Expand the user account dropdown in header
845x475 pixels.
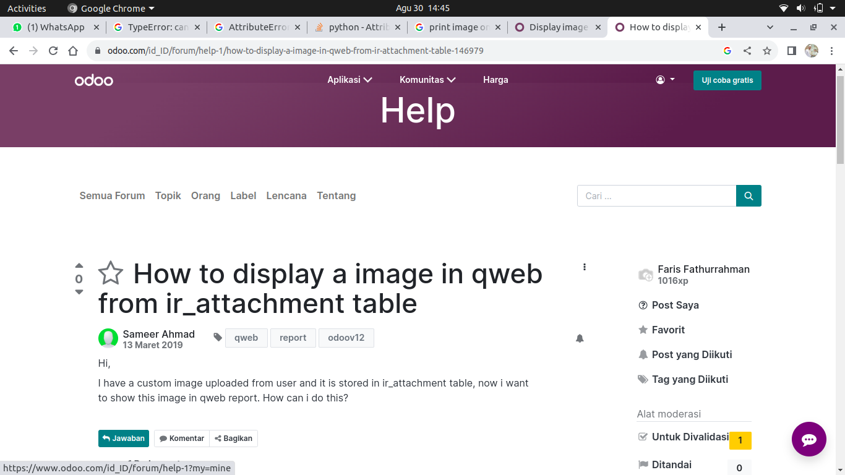tap(665, 80)
